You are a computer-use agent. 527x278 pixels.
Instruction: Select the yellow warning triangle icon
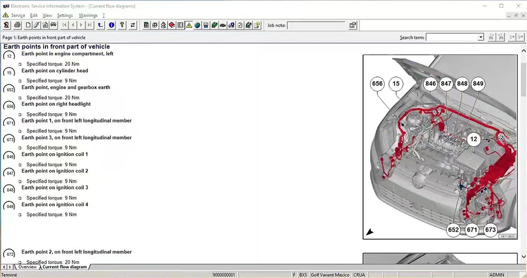pos(189,25)
